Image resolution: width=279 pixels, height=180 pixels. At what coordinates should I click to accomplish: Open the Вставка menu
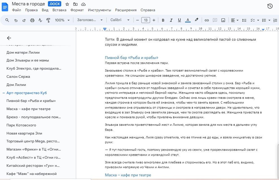coord(60,10)
